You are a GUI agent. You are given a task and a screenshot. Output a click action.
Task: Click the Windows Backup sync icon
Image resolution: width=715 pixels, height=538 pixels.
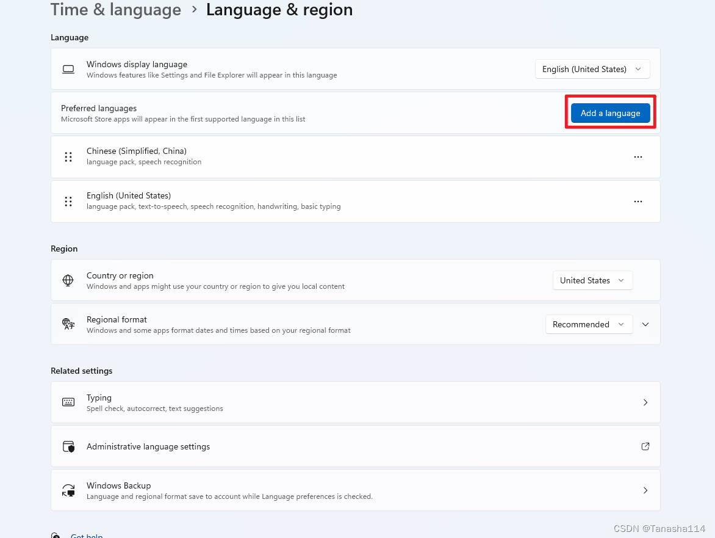click(68, 490)
